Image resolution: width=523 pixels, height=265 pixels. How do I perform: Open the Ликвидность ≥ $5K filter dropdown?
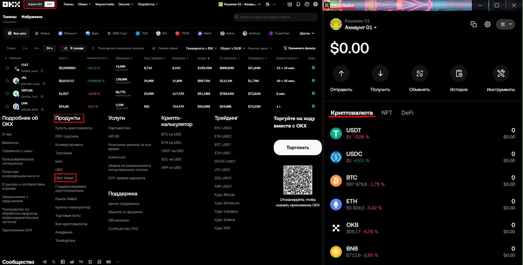(x=201, y=48)
